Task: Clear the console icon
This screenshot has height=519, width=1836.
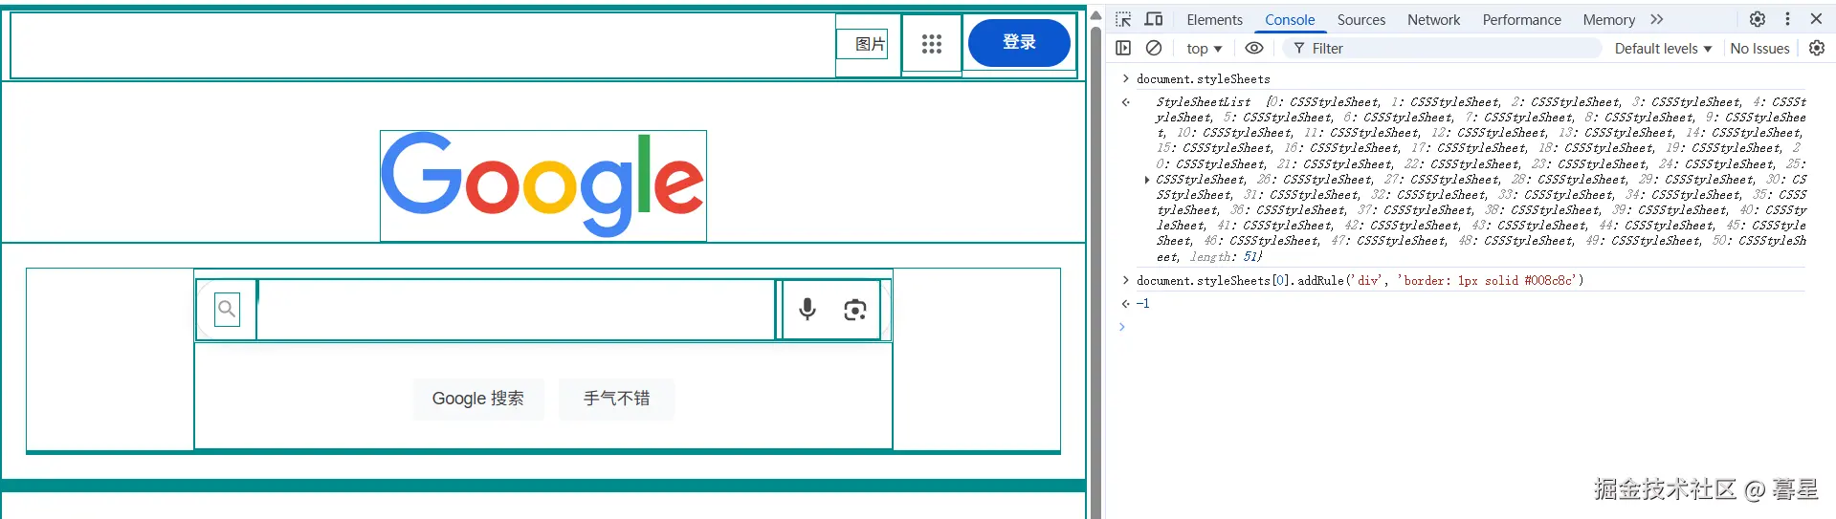Action: click(1154, 48)
